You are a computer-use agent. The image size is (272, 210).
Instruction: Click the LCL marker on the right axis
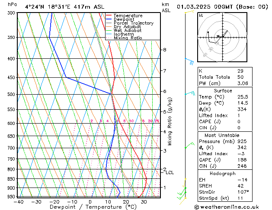click(170, 172)
